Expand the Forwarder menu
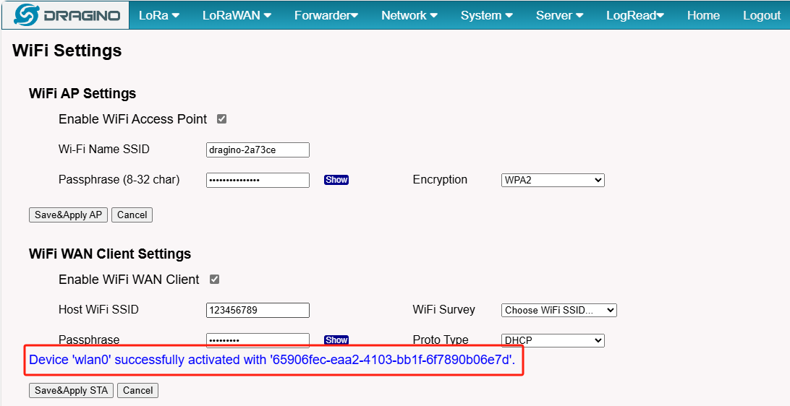This screenshot has height=406, width=790. coord(326,16)
